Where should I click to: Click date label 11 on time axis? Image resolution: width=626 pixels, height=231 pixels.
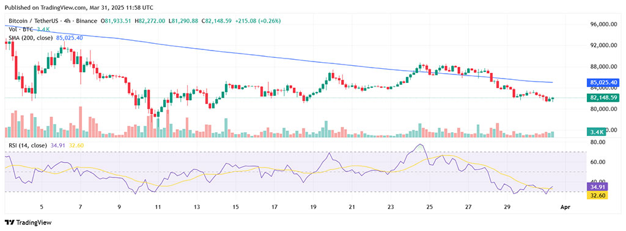[x=158, y=207]
